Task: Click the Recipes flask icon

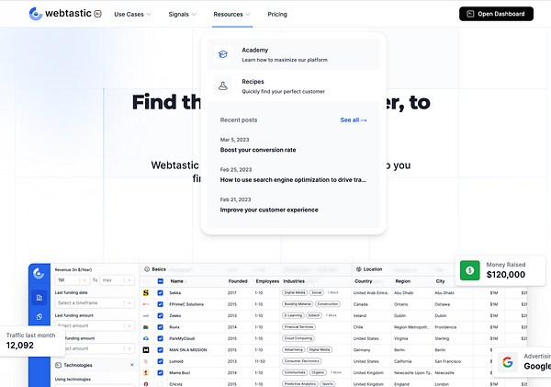Action: point(223,85)
